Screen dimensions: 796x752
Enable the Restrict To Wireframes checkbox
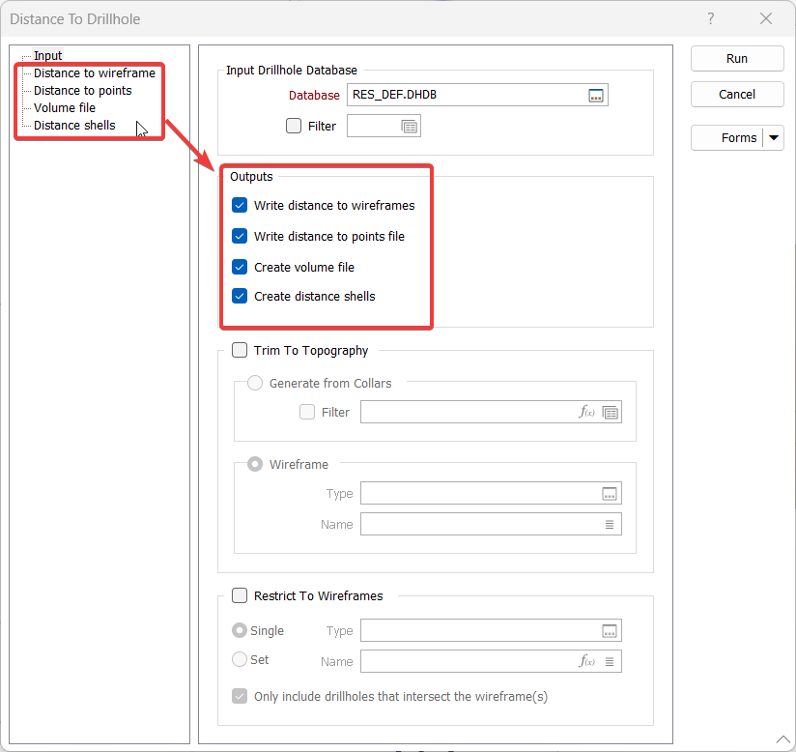click(x=240, y=596)
